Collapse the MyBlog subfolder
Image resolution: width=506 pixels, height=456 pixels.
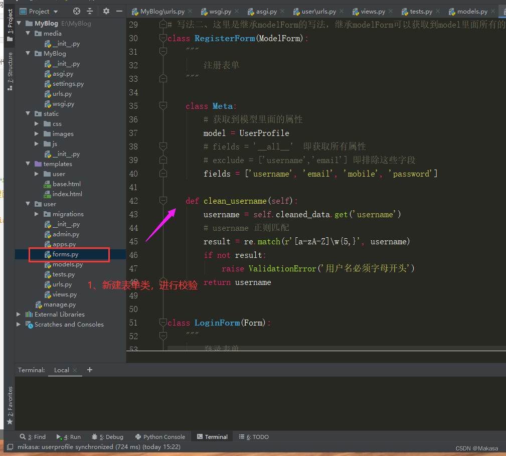pyautogui.click(x=28, y=53)
